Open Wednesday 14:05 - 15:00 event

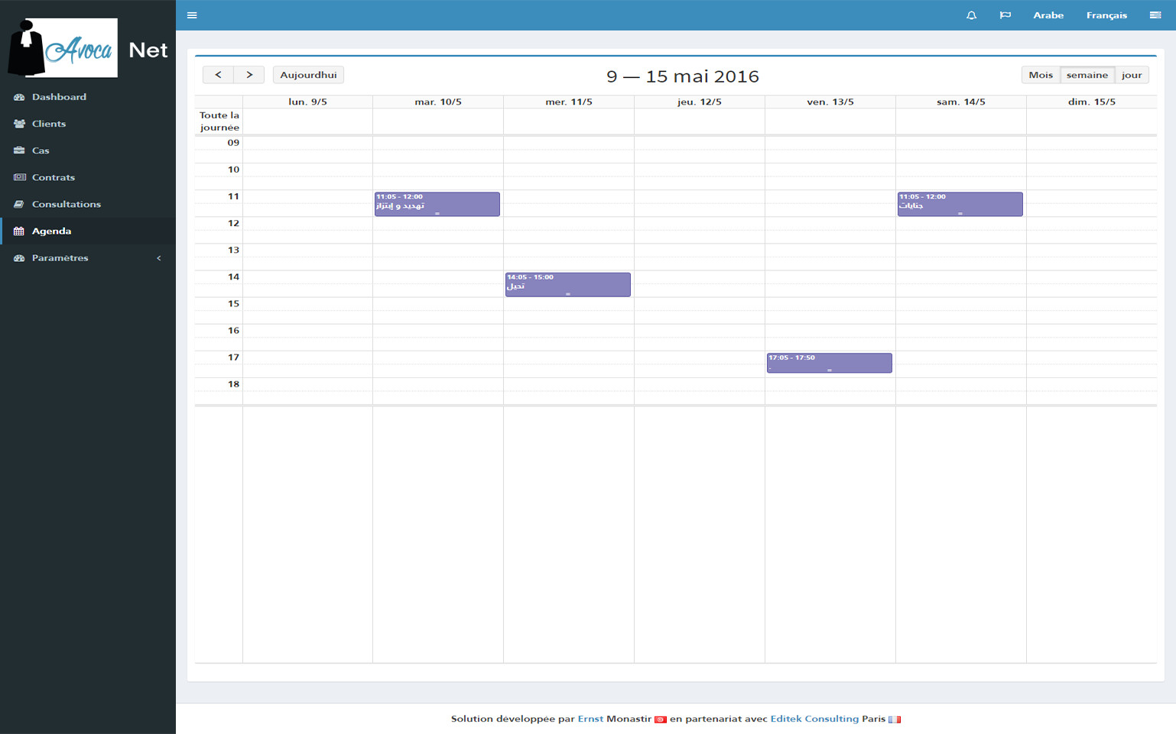click(568, 284)
